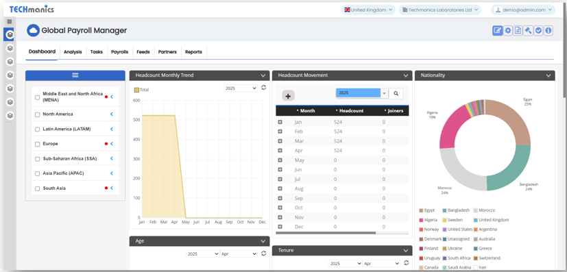This screenshot has height=272, width=567.
Task: Click the plus button in Headcount Movement
Action: click(x=288, y=96)
